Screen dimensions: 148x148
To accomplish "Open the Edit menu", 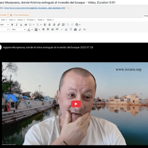I will (x=4, y=20).
